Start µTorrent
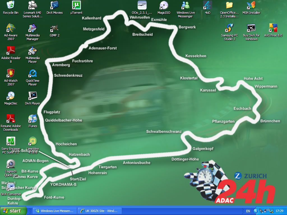This screenshot has height=215, width=287. [x=76, y=6]
